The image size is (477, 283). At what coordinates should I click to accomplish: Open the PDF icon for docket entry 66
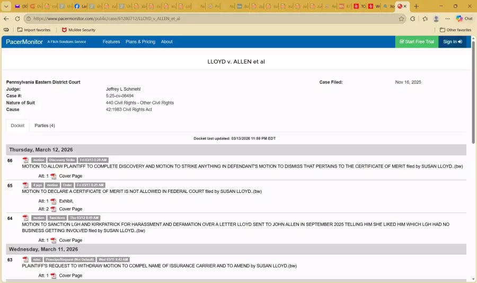pos(25,160)
